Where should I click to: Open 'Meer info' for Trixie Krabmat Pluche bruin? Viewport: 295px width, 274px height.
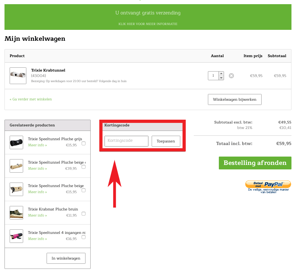(x=38, y=215)
